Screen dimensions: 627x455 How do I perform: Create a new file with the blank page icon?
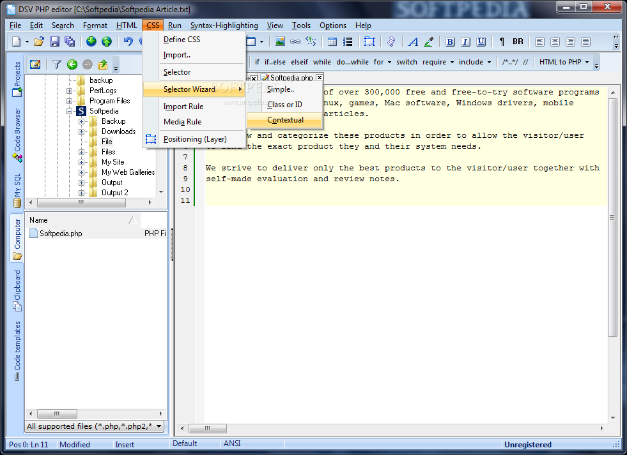(x=17, y=41)
